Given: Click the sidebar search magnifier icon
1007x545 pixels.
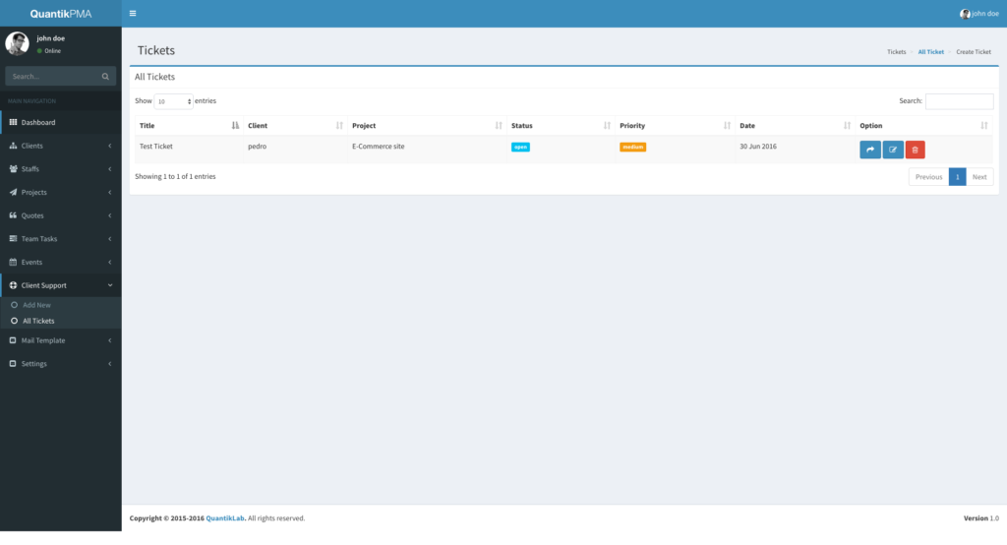Looking at the screenshot, I should pyautogui.click(x=105, y=77).
